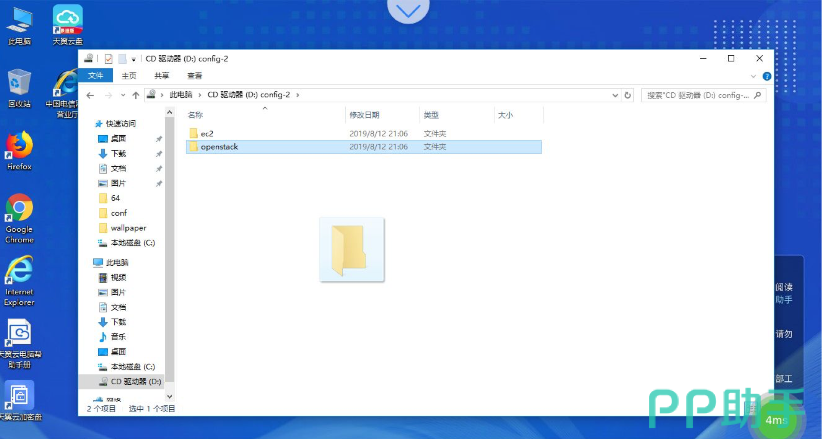Viewport: 822px width, 439px height.
Task: Open the address bar history dropdown
Action: click(x=615, y=95)
